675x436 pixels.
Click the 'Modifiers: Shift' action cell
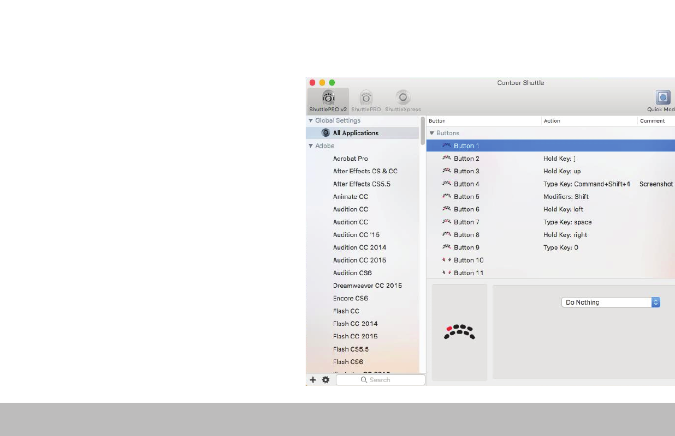tap(566, 197)
